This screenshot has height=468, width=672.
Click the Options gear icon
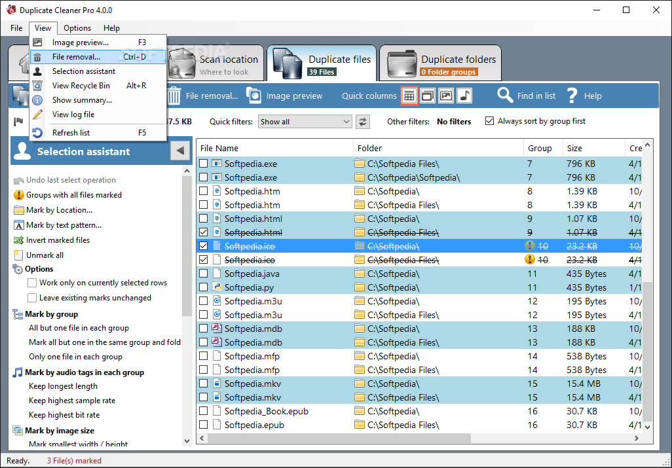pyautogui.click(x=18, y=269)
